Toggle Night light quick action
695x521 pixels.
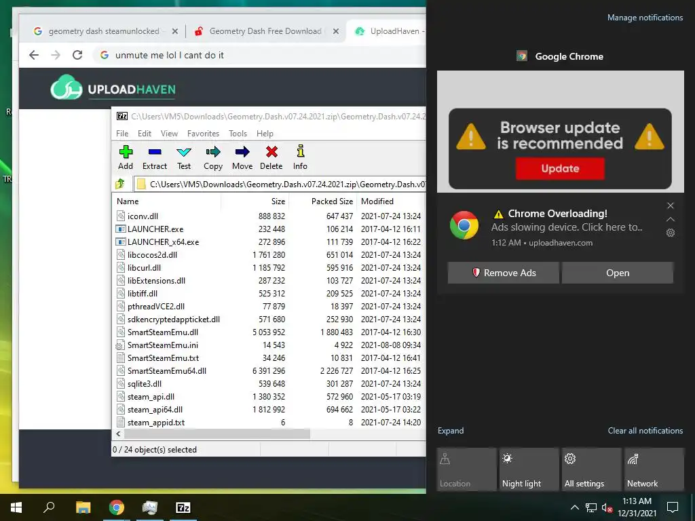point(529,469)
